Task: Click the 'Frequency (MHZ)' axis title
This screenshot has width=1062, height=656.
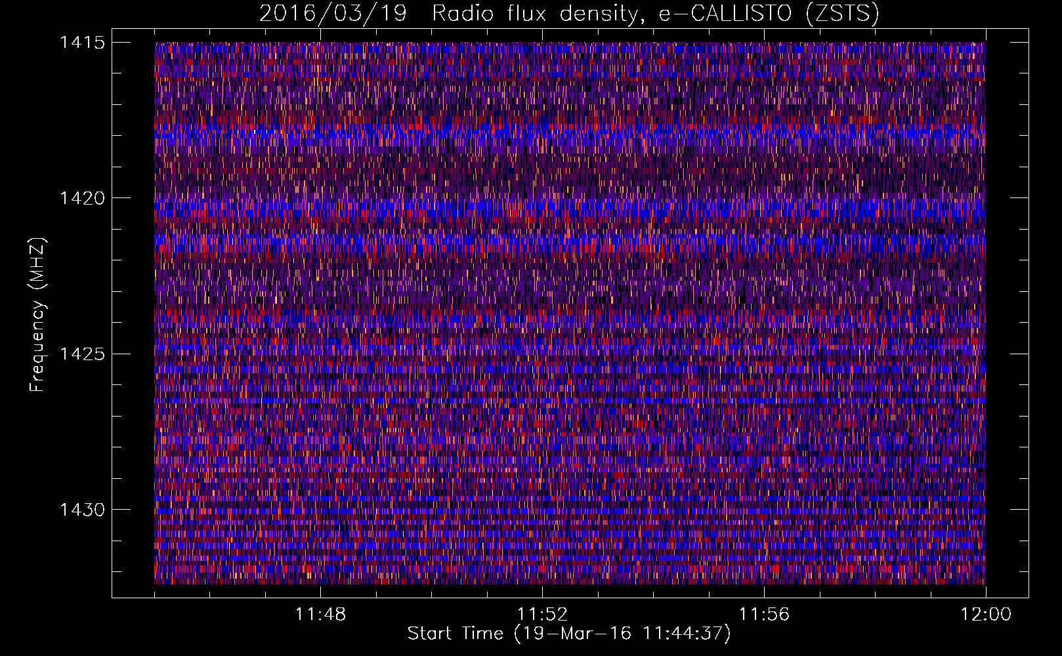Action: (37, 315)
